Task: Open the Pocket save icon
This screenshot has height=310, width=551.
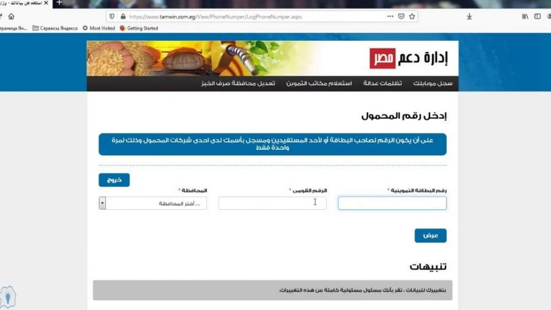Action: coord(401,16)
